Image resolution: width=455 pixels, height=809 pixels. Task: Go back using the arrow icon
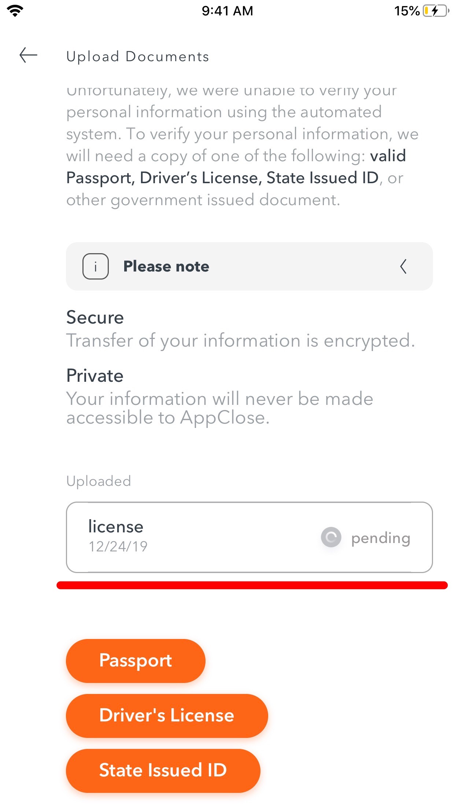click(x=29, y=55)
